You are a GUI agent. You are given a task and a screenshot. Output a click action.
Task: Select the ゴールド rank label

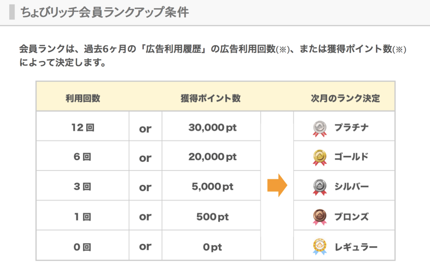tap(351, 157)
